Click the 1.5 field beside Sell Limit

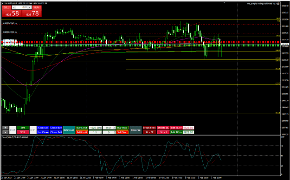95,132
